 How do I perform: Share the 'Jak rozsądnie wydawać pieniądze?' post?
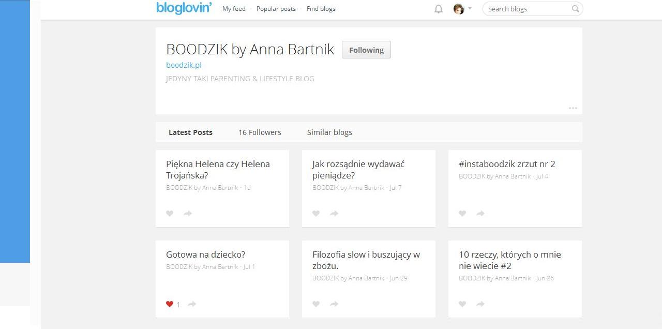(x=334, y=213)
